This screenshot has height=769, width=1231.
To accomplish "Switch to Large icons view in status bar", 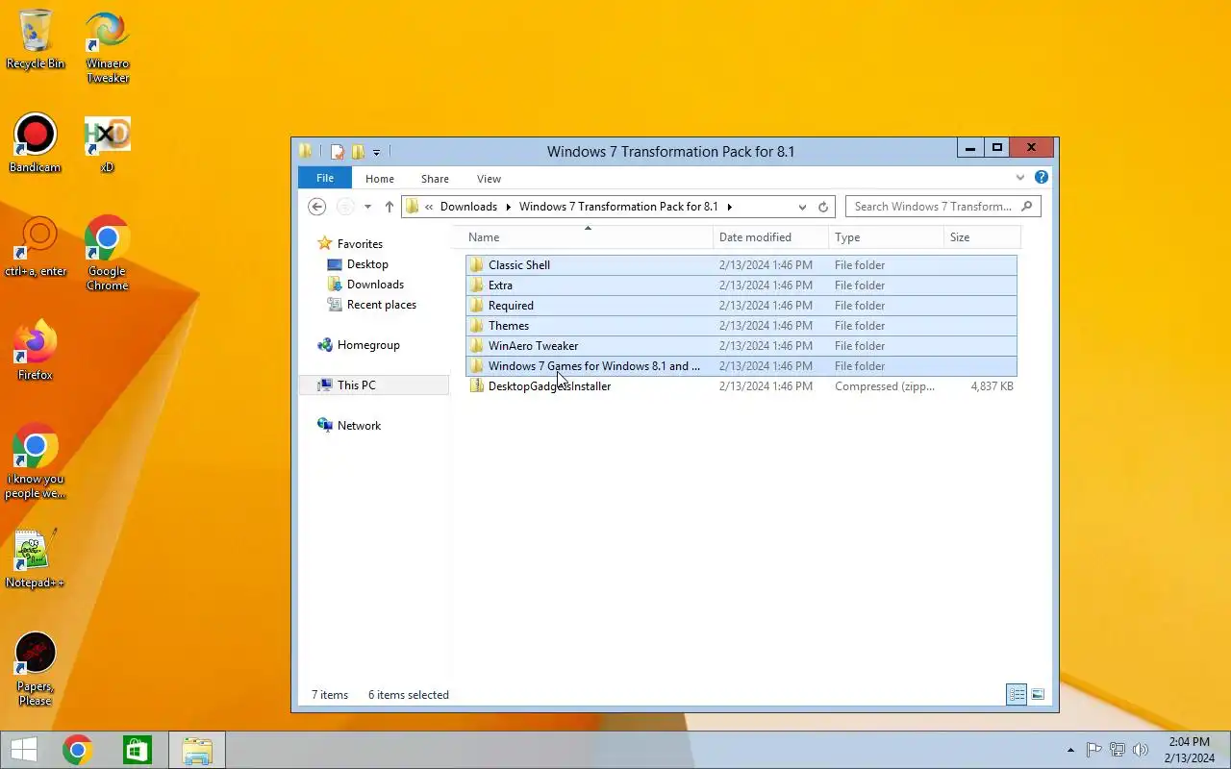I will point(1038,694).
